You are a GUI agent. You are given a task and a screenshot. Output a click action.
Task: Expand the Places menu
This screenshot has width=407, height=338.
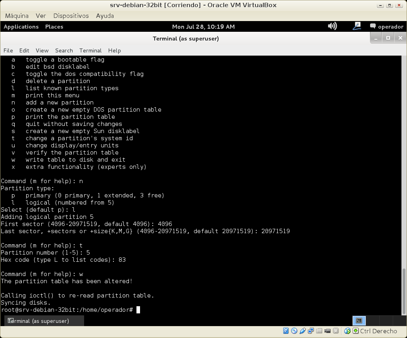pos(54,27)
